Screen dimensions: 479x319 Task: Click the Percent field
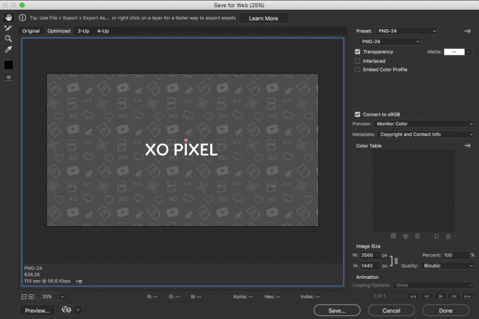[x=456, y=255]
